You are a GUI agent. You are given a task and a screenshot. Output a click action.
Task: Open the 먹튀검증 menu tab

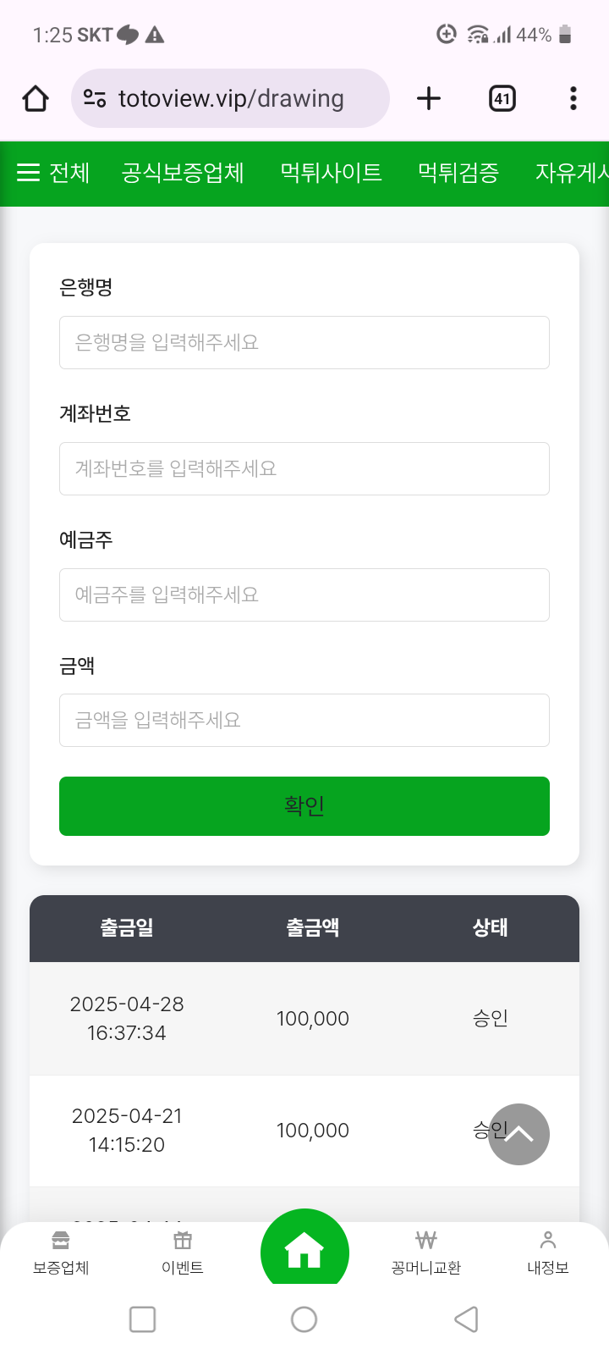click(458, 173)
